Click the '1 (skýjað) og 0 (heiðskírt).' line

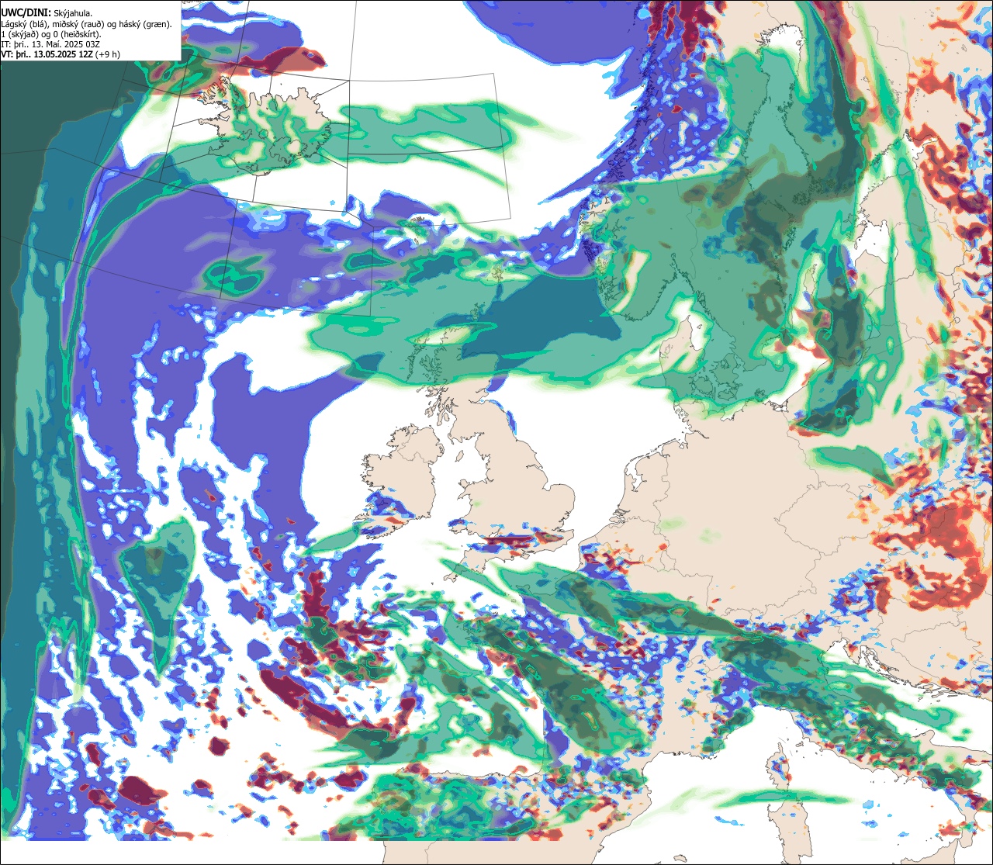point(50,34)
